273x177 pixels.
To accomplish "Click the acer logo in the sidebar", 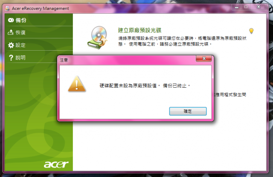I will 56,164.
